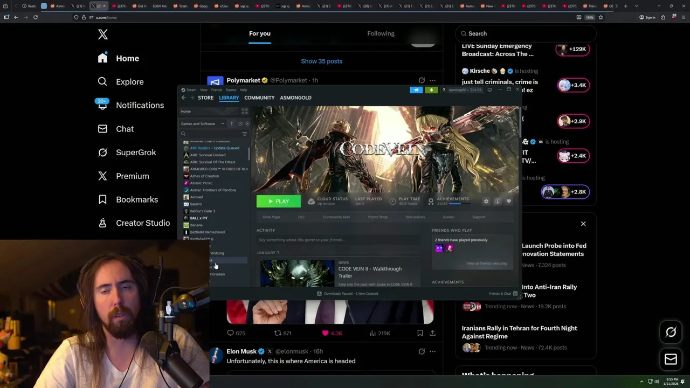Click the Steam announcements megaphone icon
690x388 pixels.
(416, 90)
